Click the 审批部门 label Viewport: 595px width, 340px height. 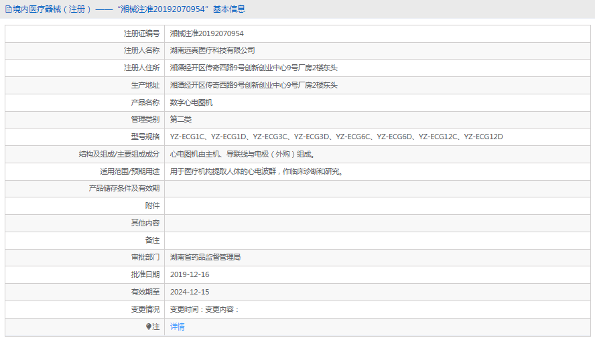(x=145, y=258)
